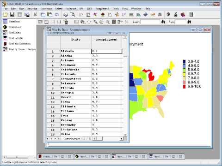Viewport: 222px width, 166px height.
Task: Click the calculator icon at toolbar end
Action: coord(191,15)
